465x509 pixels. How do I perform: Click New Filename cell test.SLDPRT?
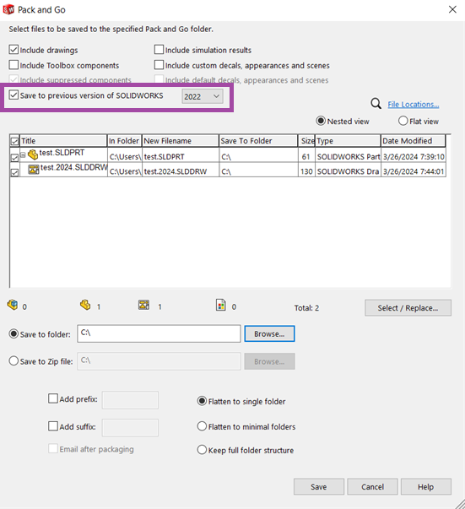coord(181,156)
